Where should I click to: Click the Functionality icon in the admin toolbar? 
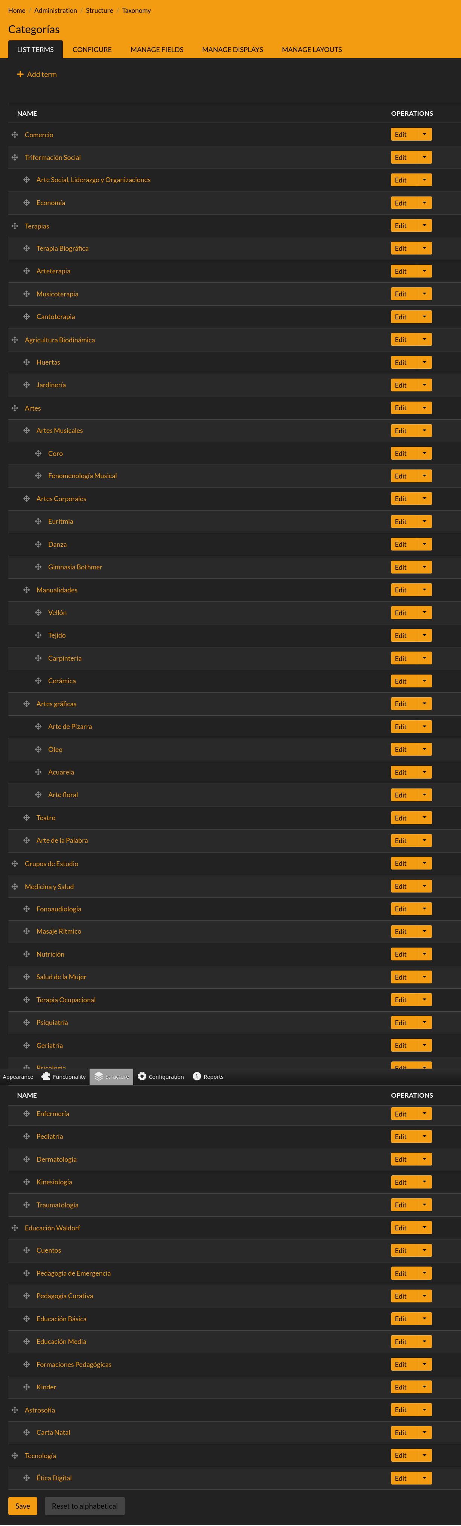click(46, 1077)
